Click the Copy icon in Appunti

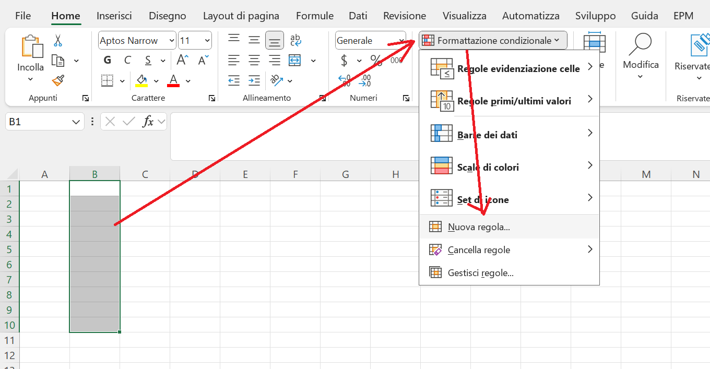pos(58,61)
